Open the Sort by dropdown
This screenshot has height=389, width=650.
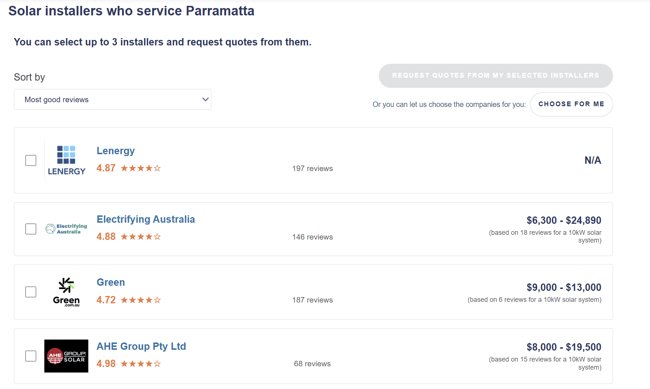click(112, 100)
